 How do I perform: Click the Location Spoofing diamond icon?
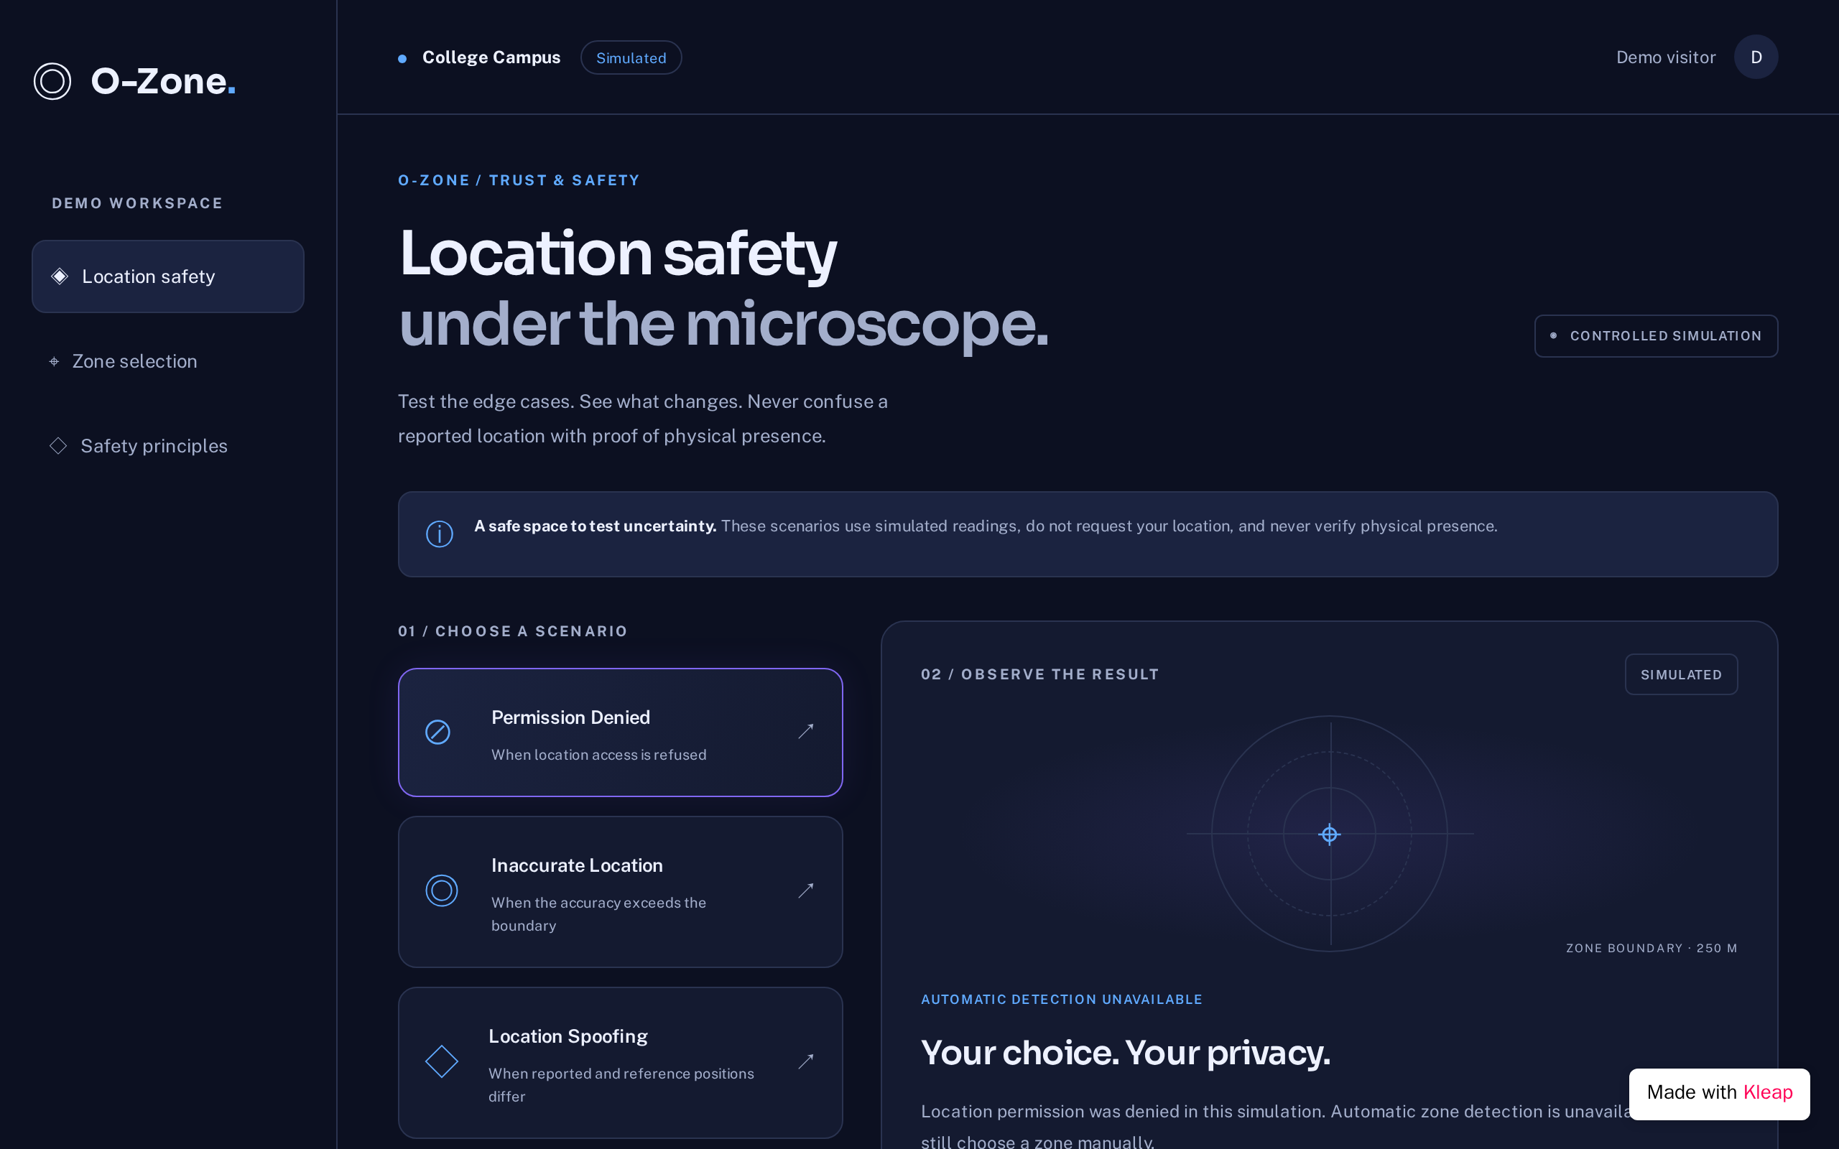click(442, 1061)
